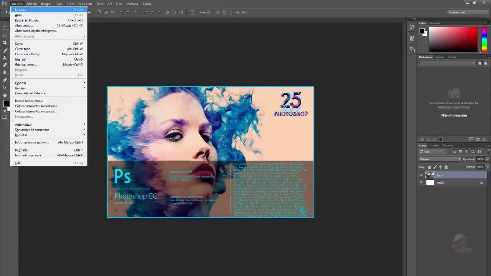Select the Eraser tool

(5, 65)
